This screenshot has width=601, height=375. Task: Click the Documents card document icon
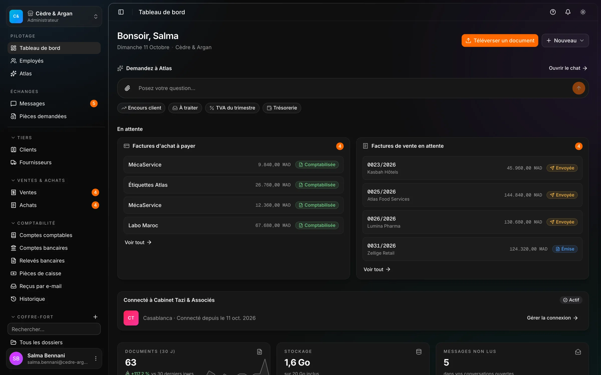[259, 352]
